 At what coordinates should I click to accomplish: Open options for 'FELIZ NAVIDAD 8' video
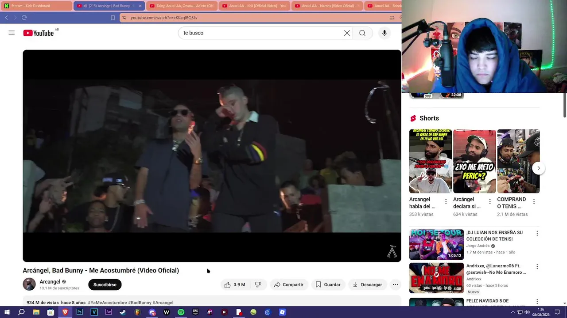pyautogui.click(x=537, y=301)
